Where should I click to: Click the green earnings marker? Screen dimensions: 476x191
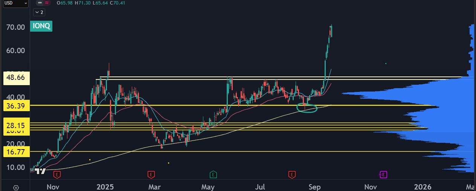point(214,174)
